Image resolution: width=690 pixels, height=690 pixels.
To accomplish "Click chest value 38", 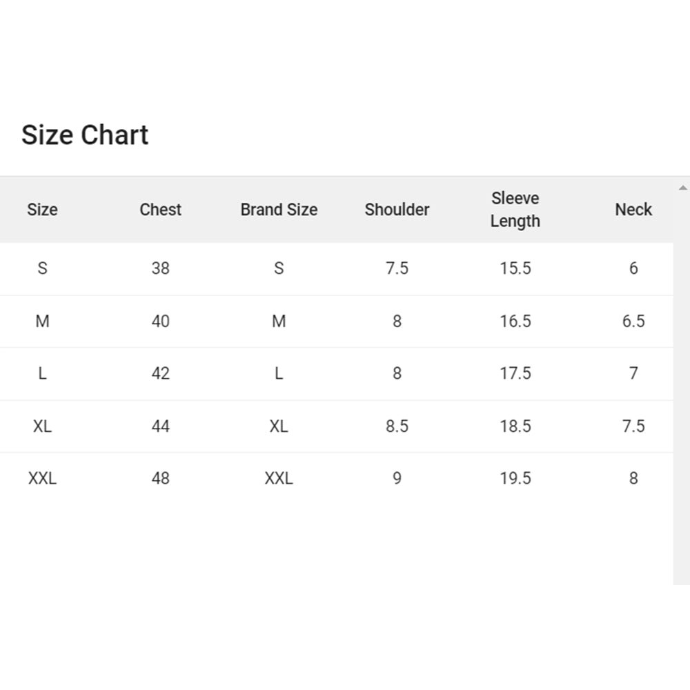I will (161, 268).
